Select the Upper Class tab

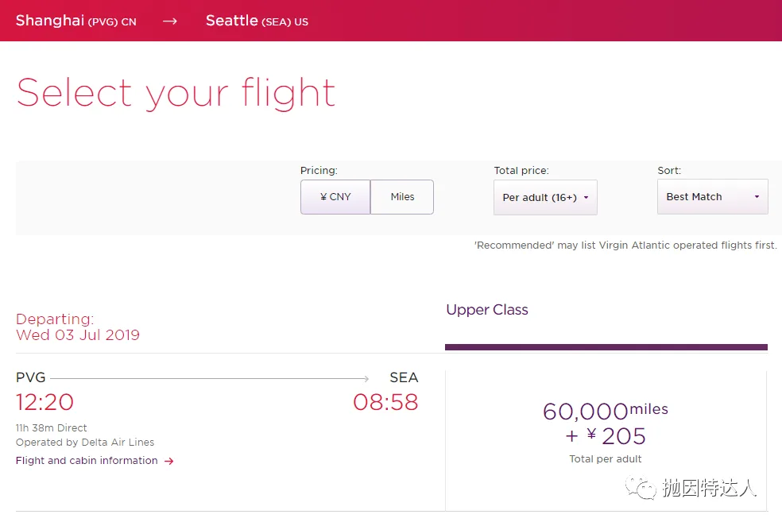click(486, 310)
